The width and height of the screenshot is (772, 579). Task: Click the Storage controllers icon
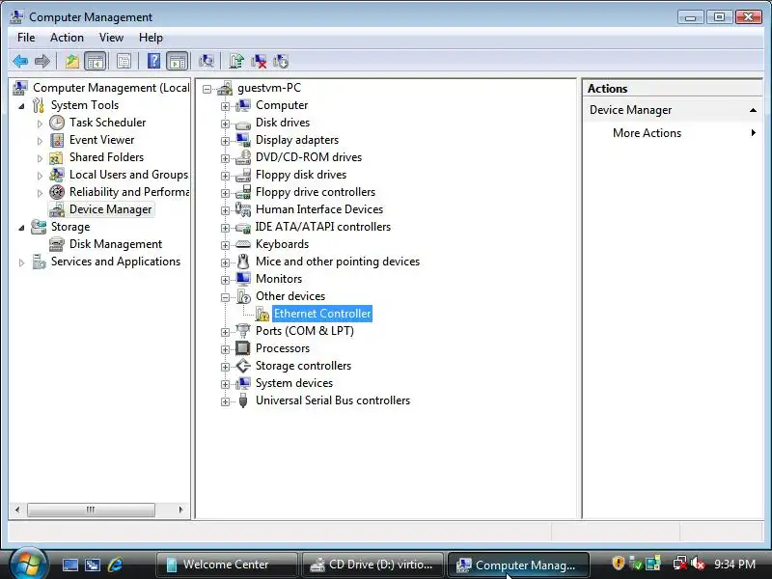pyautogui.click(x=243, y=366)
